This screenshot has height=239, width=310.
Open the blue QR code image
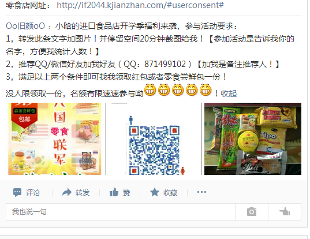[x=154, y=139]
